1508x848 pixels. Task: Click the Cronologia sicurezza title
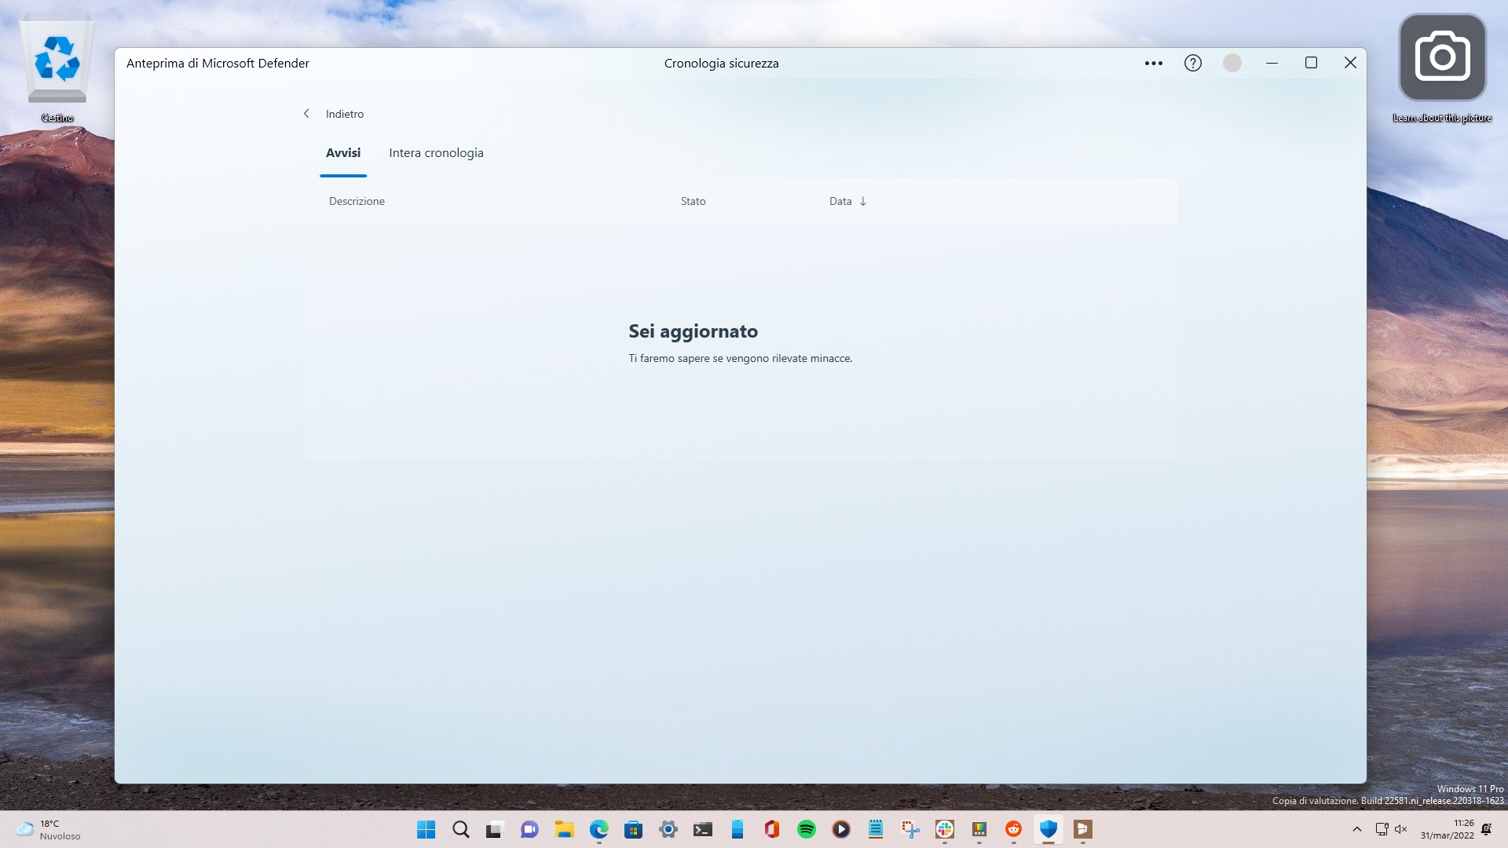tap(721, 63)
